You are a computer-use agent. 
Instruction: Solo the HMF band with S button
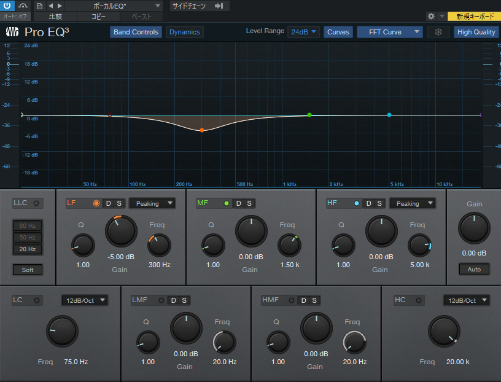(314, 300)
